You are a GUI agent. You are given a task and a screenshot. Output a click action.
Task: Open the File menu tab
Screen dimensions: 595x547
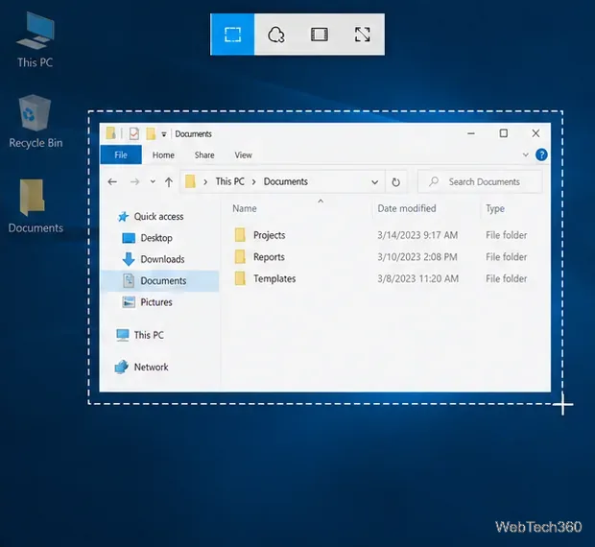click(121, 155)
